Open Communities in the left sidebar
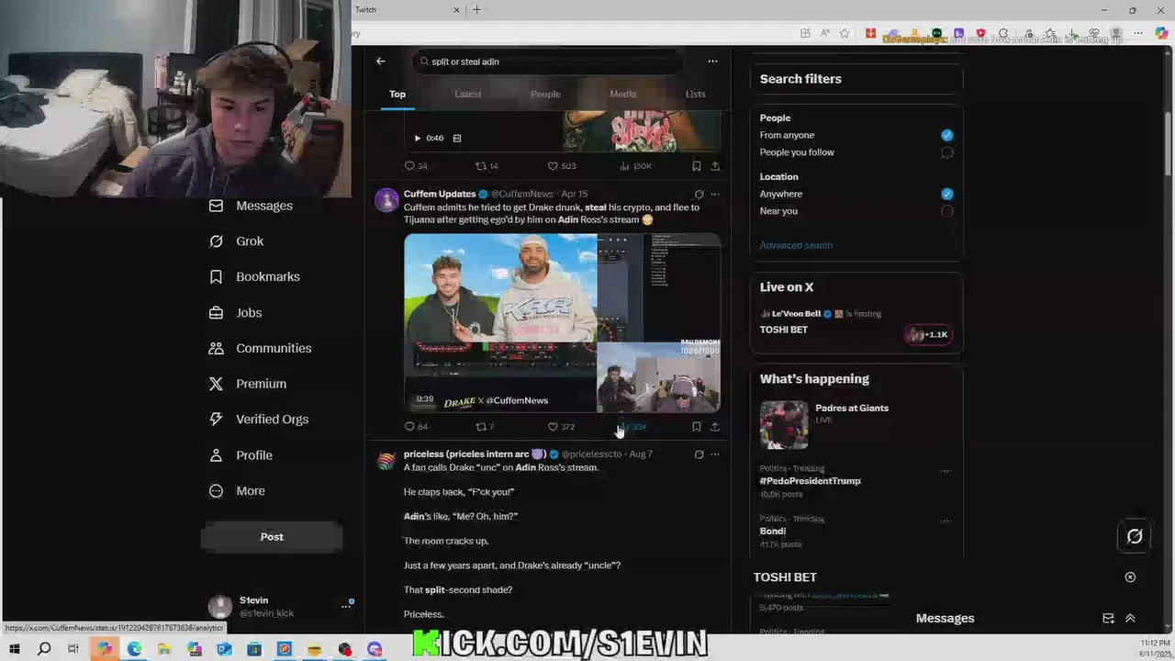Viewport: 1175px width, 661px height. 260,348
